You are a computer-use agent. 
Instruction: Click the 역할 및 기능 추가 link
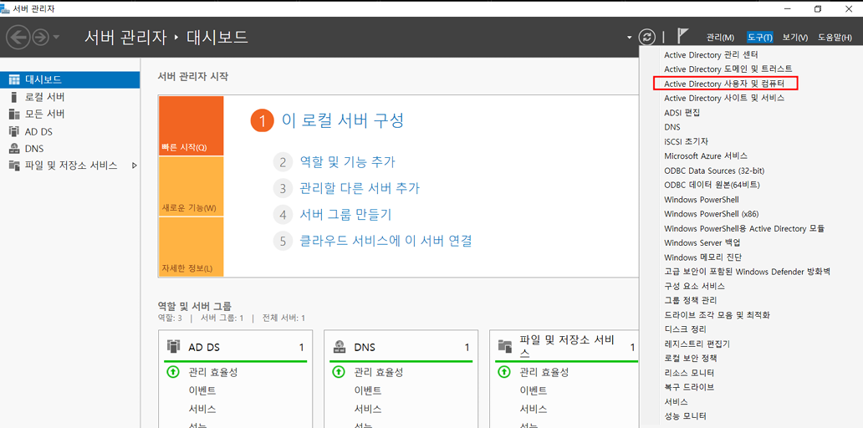[x=347, y=162]
